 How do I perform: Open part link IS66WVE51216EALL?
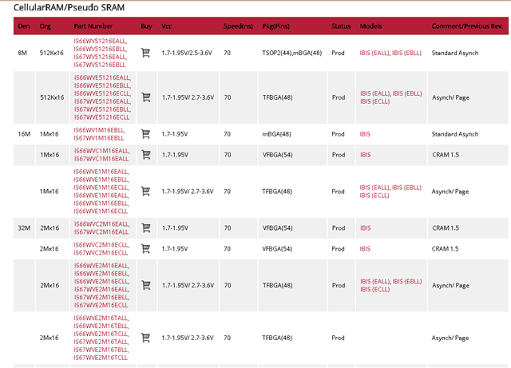pos(102,77)
